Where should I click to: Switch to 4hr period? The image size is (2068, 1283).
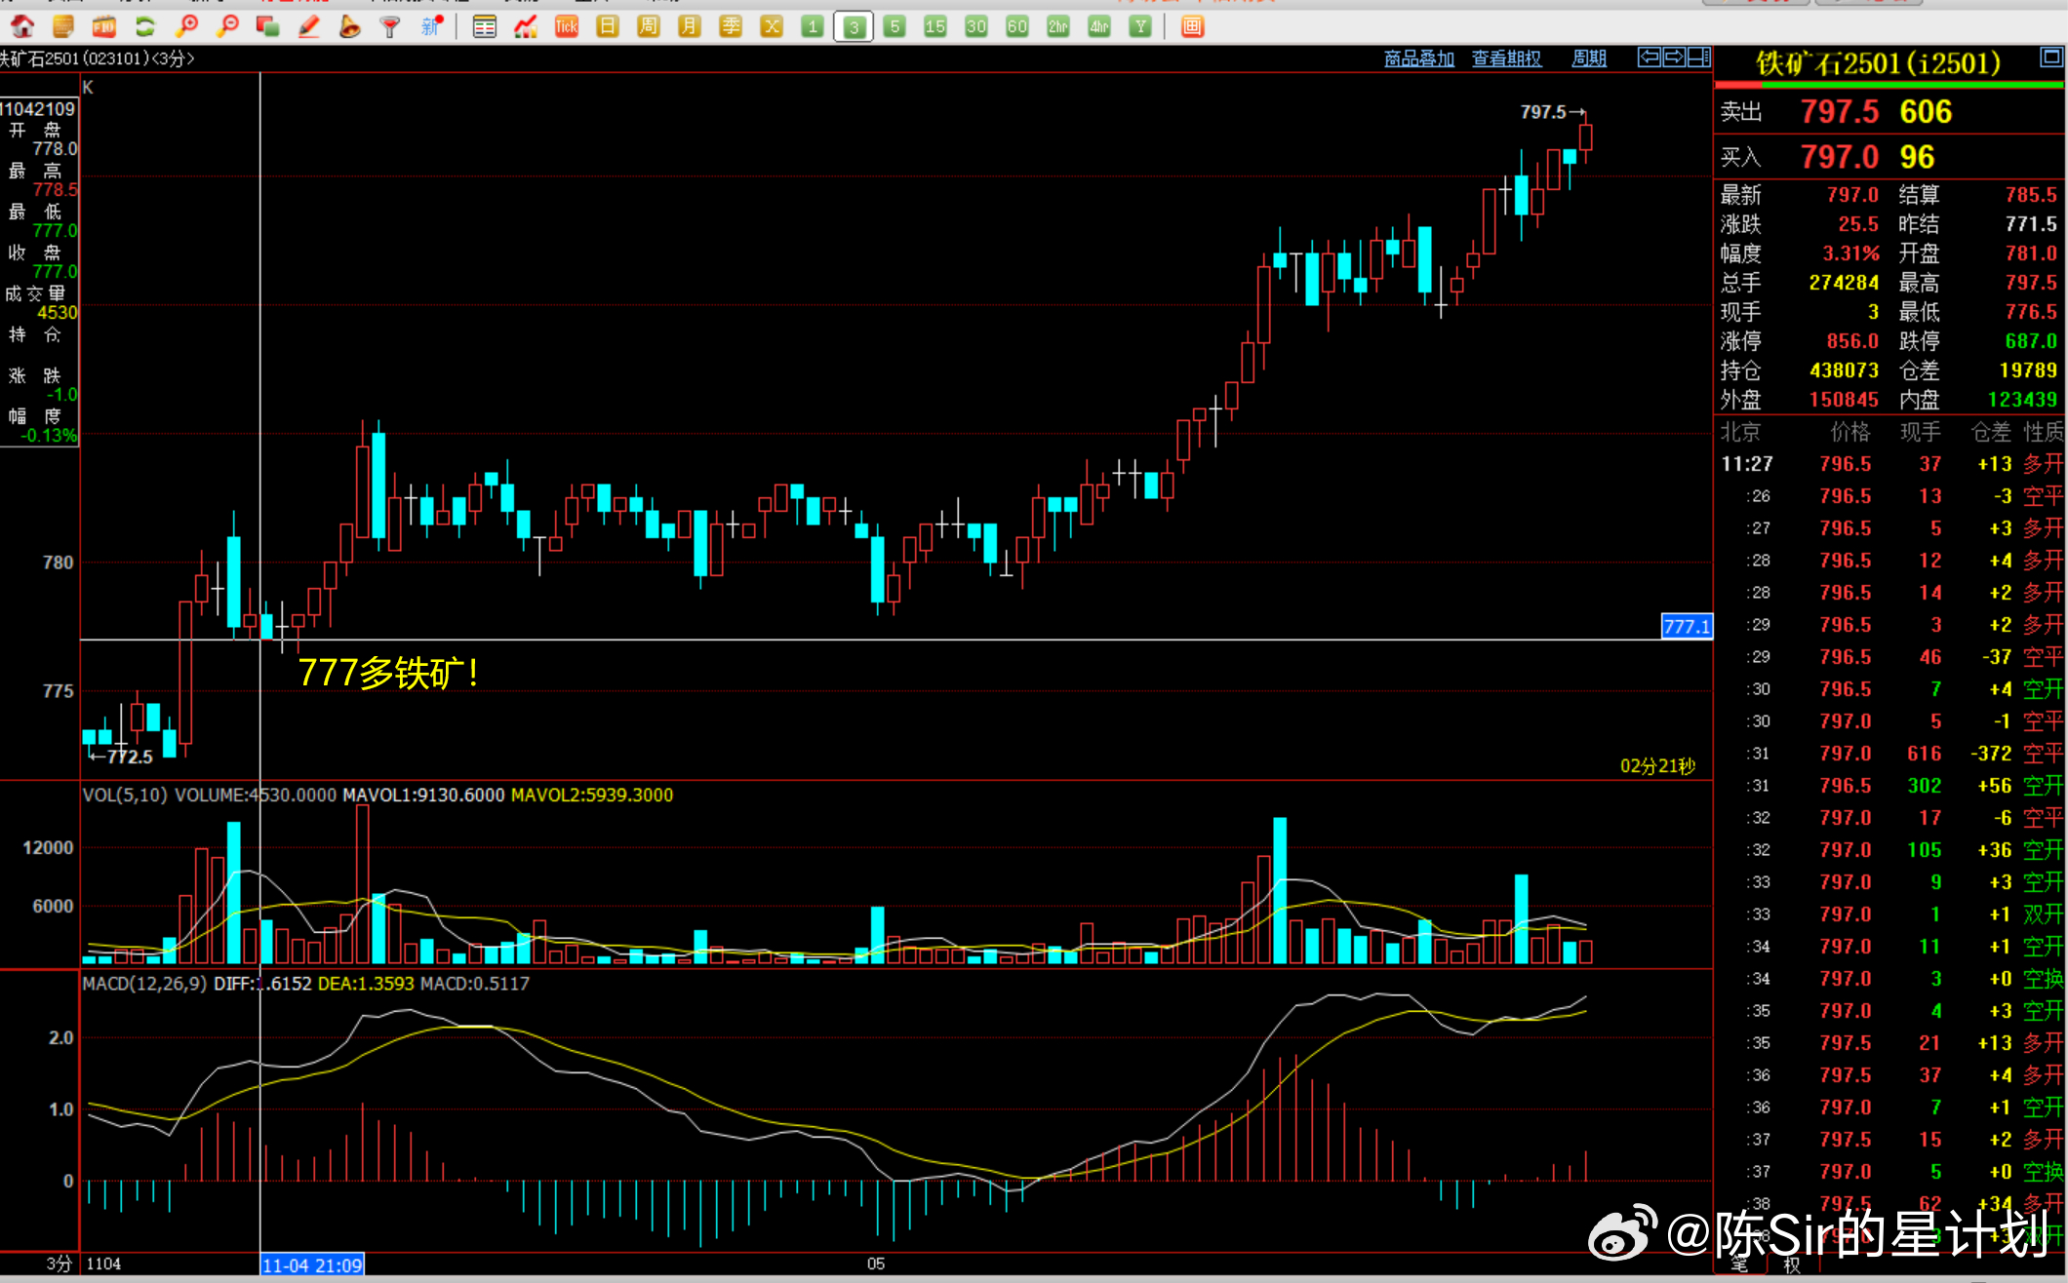click(x=1098, y=26)
